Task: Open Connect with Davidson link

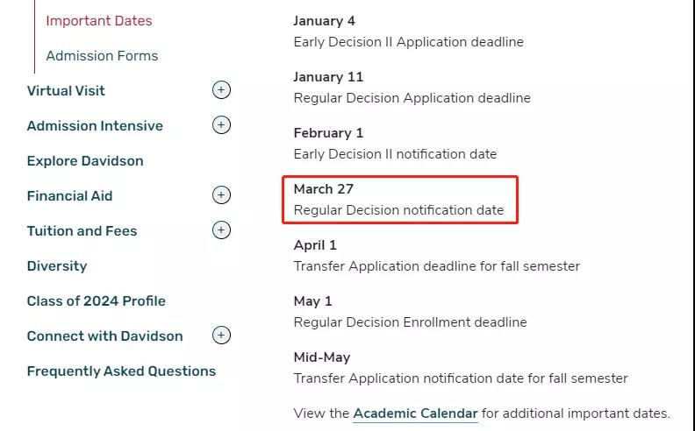Action: click(x=104, y=336)
